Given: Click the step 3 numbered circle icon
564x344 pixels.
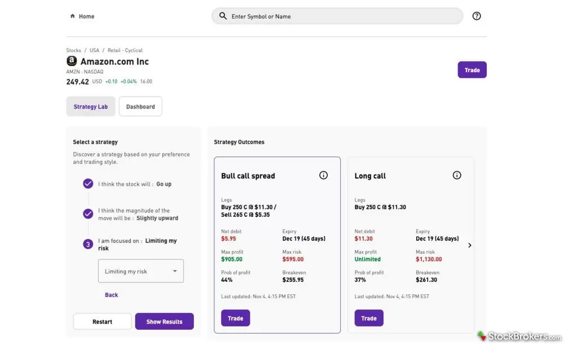Looking at the screenshot, I should click(x=88, y=243).
